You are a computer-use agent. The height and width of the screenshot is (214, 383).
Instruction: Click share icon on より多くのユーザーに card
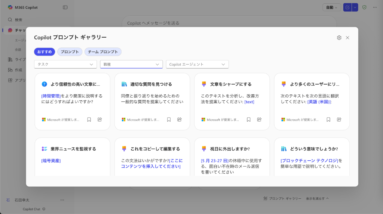pyautogui.click(x=339, y=120)
